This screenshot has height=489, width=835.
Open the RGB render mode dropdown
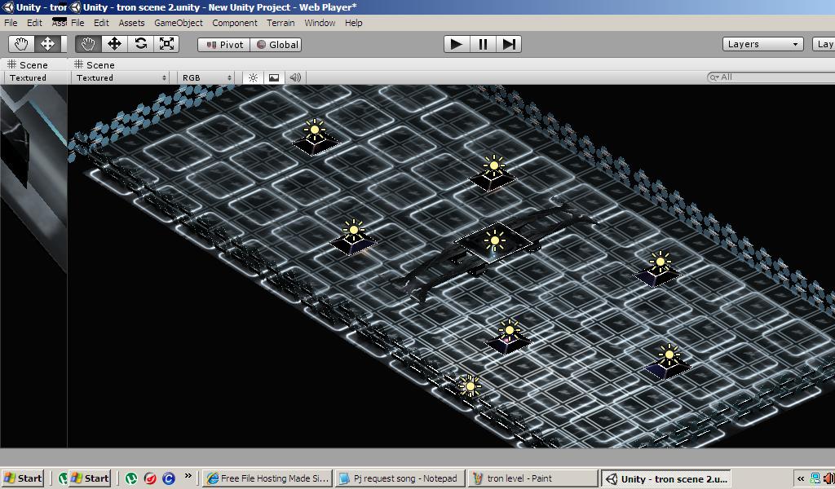[207, 77]
